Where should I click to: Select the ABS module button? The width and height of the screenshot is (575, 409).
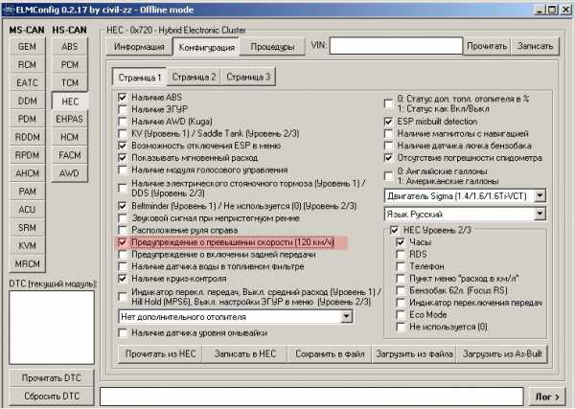pyautogui.click(x=70, y=46)
